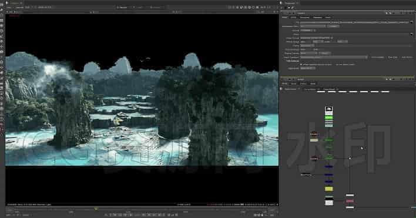Open the wide colorspace dropdown in properties
This screenshot has height=218, width=416.
pos(334,57)
